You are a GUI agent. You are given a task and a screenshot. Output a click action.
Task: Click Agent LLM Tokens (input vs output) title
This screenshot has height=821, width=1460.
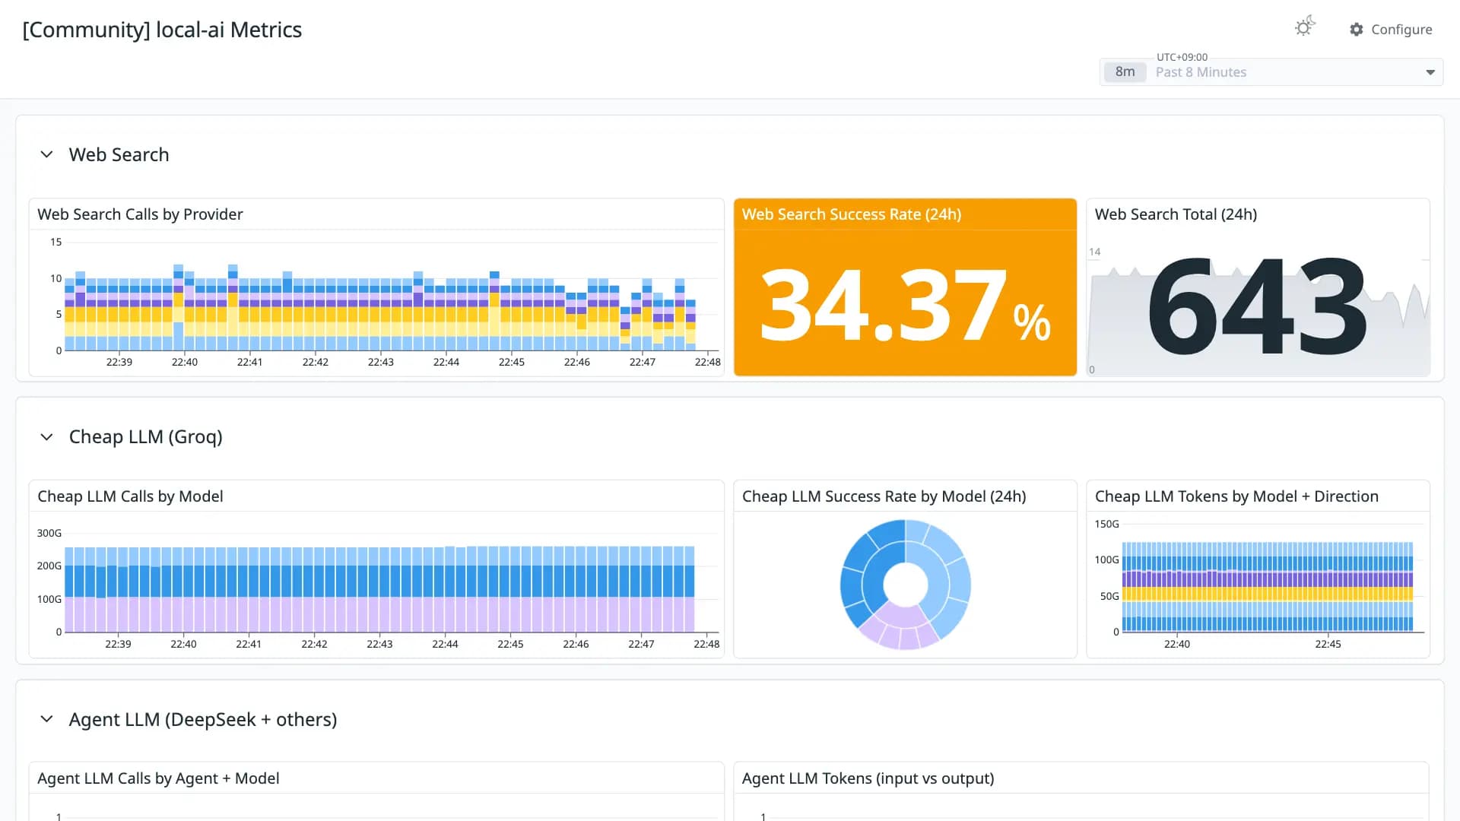[868, 778]
